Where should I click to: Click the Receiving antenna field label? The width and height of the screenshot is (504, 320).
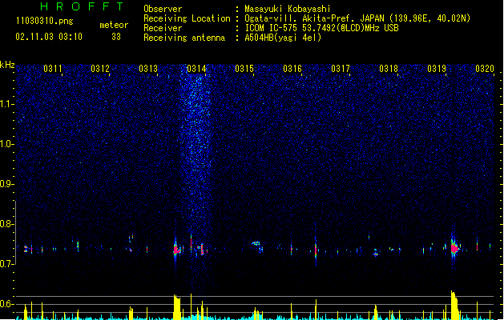pos(184,38)
